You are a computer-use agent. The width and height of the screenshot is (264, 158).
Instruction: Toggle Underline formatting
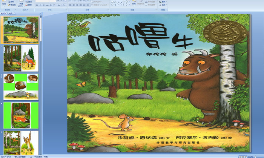pyautogui.click(x=44, y=5)
